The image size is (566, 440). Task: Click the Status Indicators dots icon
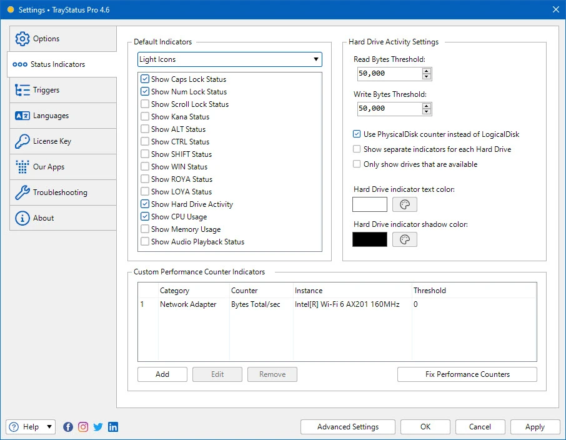pos(20,64)
